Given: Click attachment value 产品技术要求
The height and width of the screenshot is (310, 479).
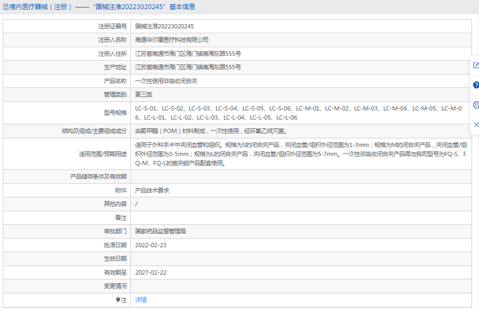Looking at the screenshot, I should tap(152, 190).
